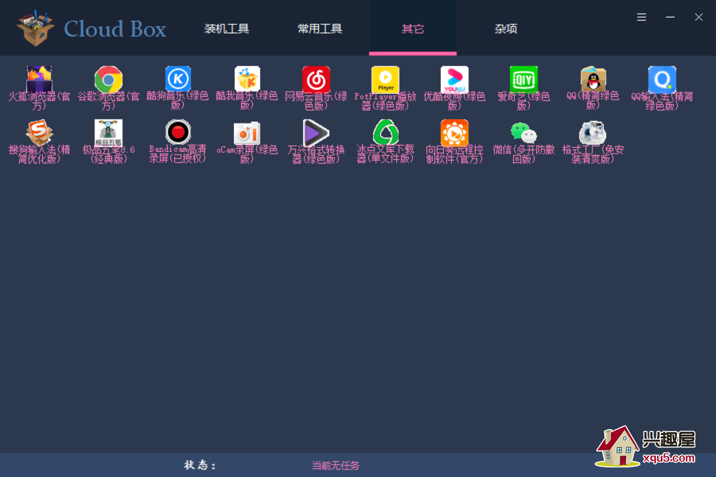
Task: Select the Kugou Music (酷狗音乐) icon
Action: [x=178, y=79]
